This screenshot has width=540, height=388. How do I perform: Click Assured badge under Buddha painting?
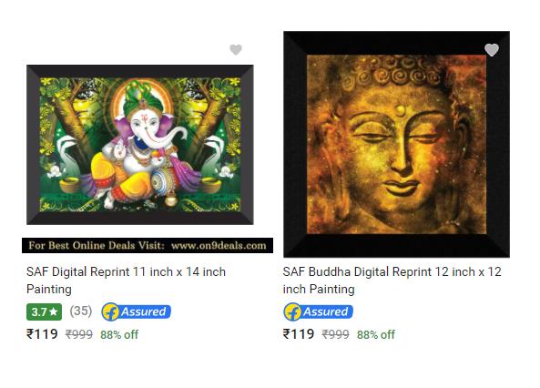tap(318, 311)
